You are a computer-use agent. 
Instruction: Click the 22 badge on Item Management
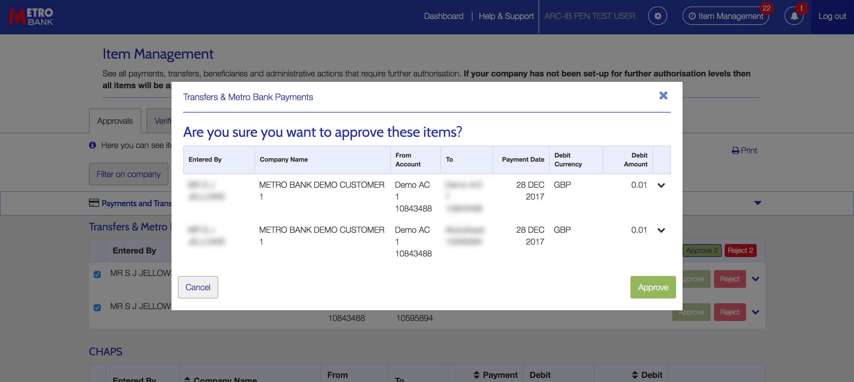(766, 8)
